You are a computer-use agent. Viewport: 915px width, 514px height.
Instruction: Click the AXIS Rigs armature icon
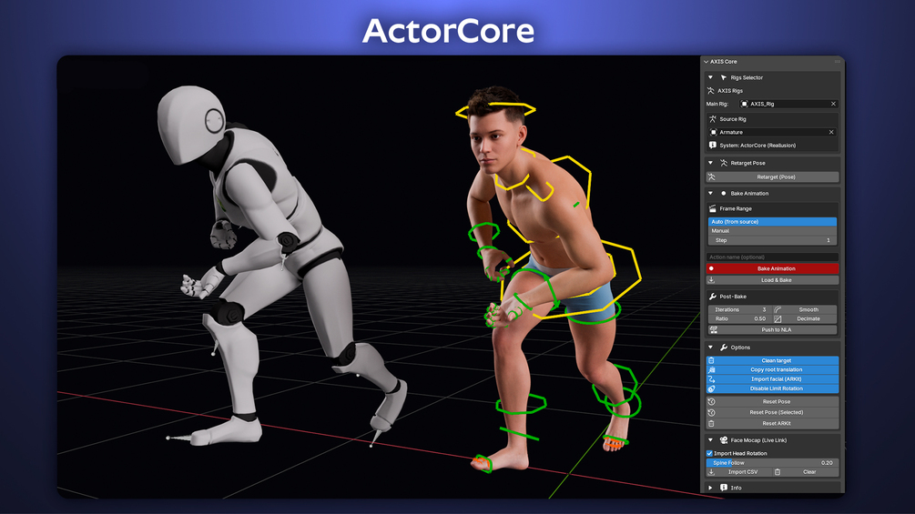click(x=711, y=90)
